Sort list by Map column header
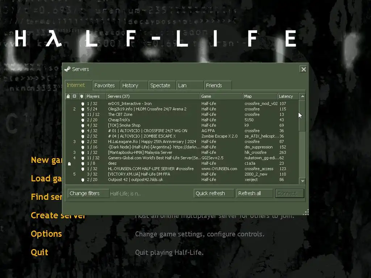371x278 pixels. 260,96
